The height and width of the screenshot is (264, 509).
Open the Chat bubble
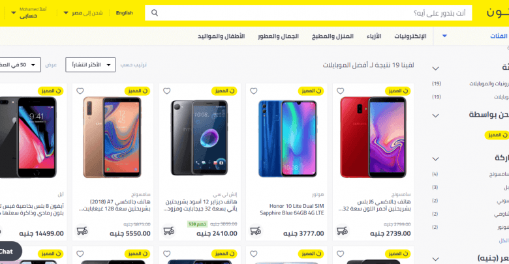coord(8,252)
